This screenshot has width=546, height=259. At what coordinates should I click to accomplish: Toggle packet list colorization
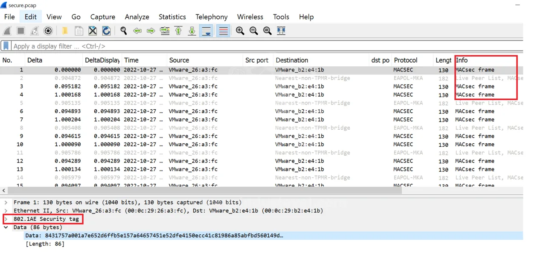pyautogui.click(x=223, y=31)
